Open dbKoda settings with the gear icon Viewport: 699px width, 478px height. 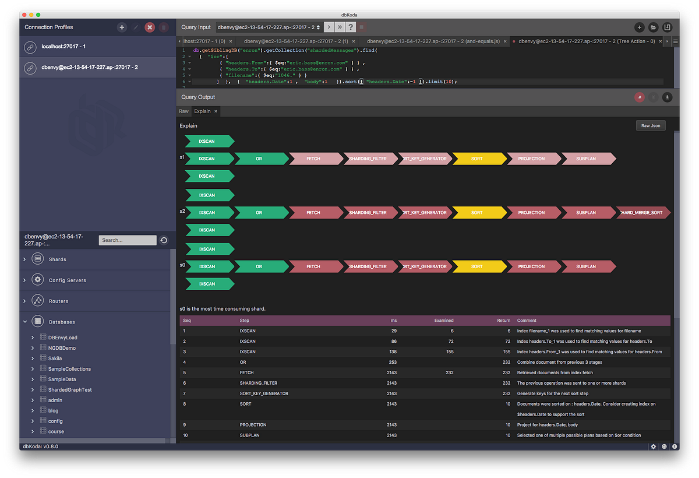click(653, 447)
